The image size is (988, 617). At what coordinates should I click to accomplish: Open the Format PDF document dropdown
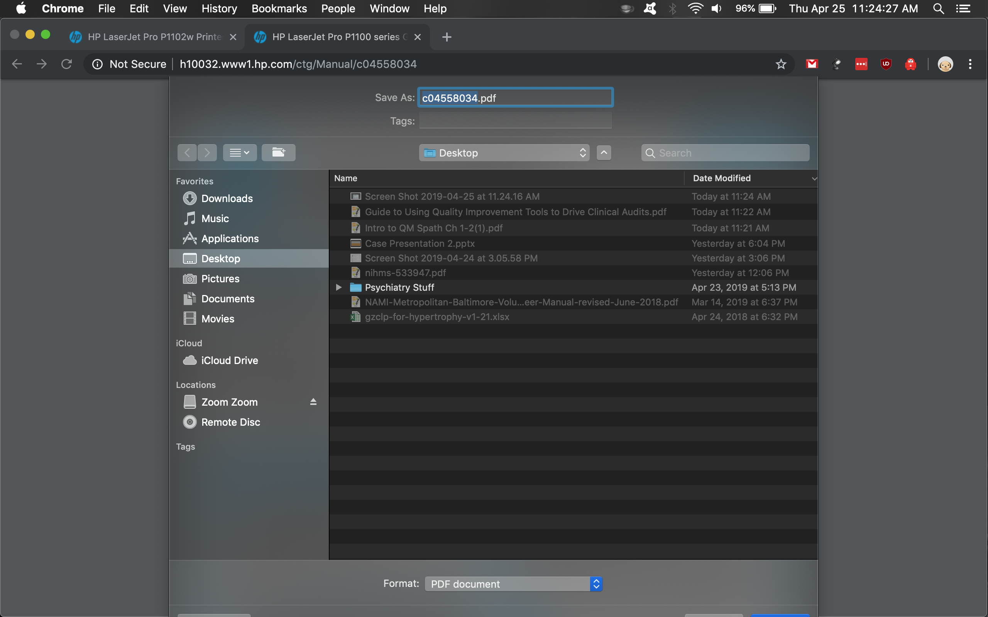[513, 583]
